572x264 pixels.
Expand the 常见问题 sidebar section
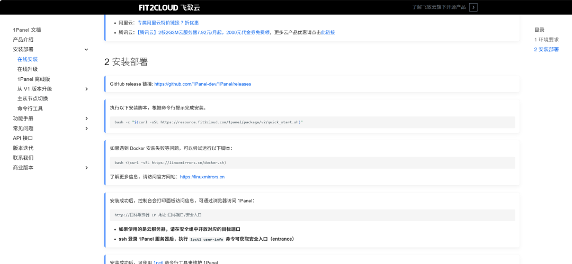click(x=86, y=128)
